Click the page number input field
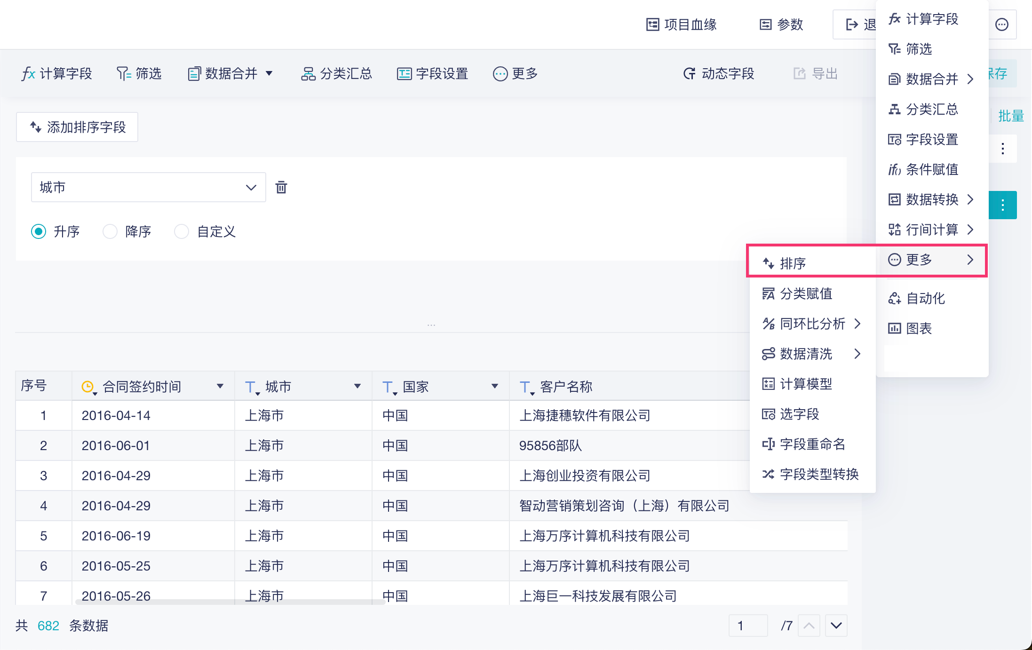This screenshot has height=650, width=1032. click(x=748, y=626)
